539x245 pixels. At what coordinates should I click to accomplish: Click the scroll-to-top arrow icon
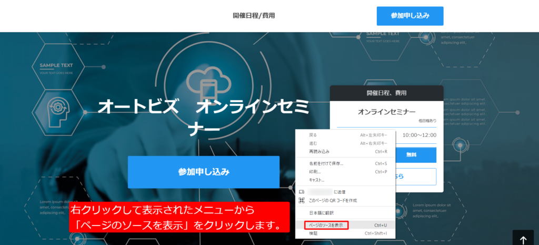click(523, 240)
